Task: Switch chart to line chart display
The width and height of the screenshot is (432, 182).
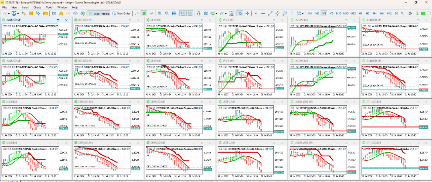Action: pyautogui.click(x=151, y=13)
